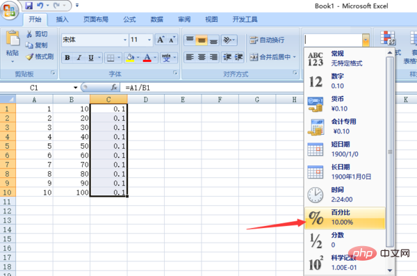The height and width of the screenshot is (276, 417).
Task: Open the 开发工具 ribbon tab
Action: (245, 19)
